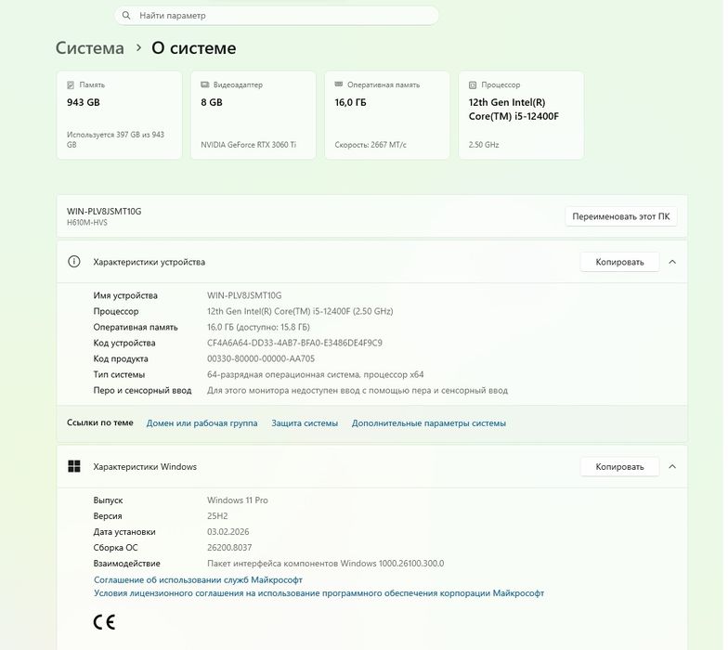Collapse the Характеристики устройства section
Image resolution: width=728 pixels, height=650 pixels.
672,262
